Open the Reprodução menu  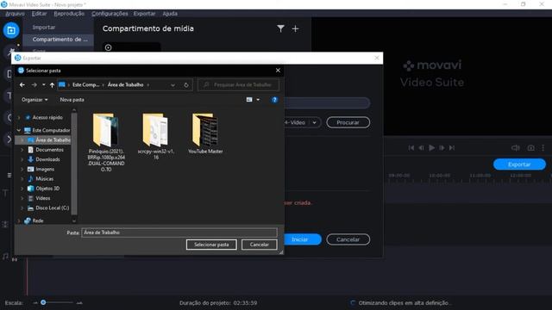[x=69, y=14]
